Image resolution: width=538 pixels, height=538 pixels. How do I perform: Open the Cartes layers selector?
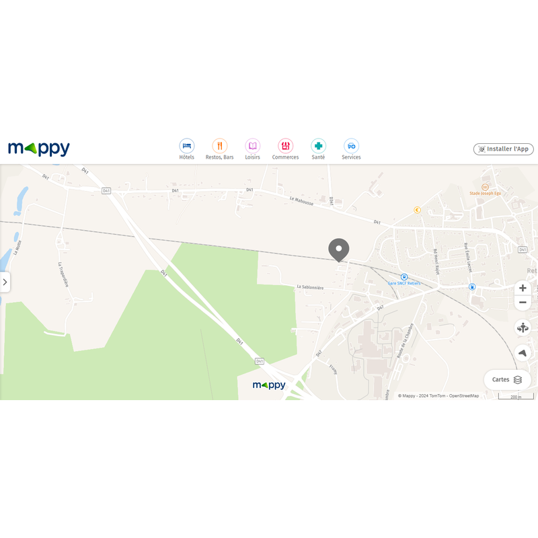pyautogui.click(x=507, y=379)
